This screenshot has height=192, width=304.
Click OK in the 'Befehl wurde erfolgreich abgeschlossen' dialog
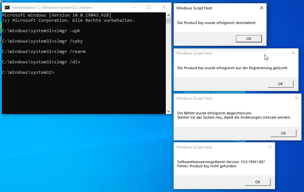pos(283,133)
